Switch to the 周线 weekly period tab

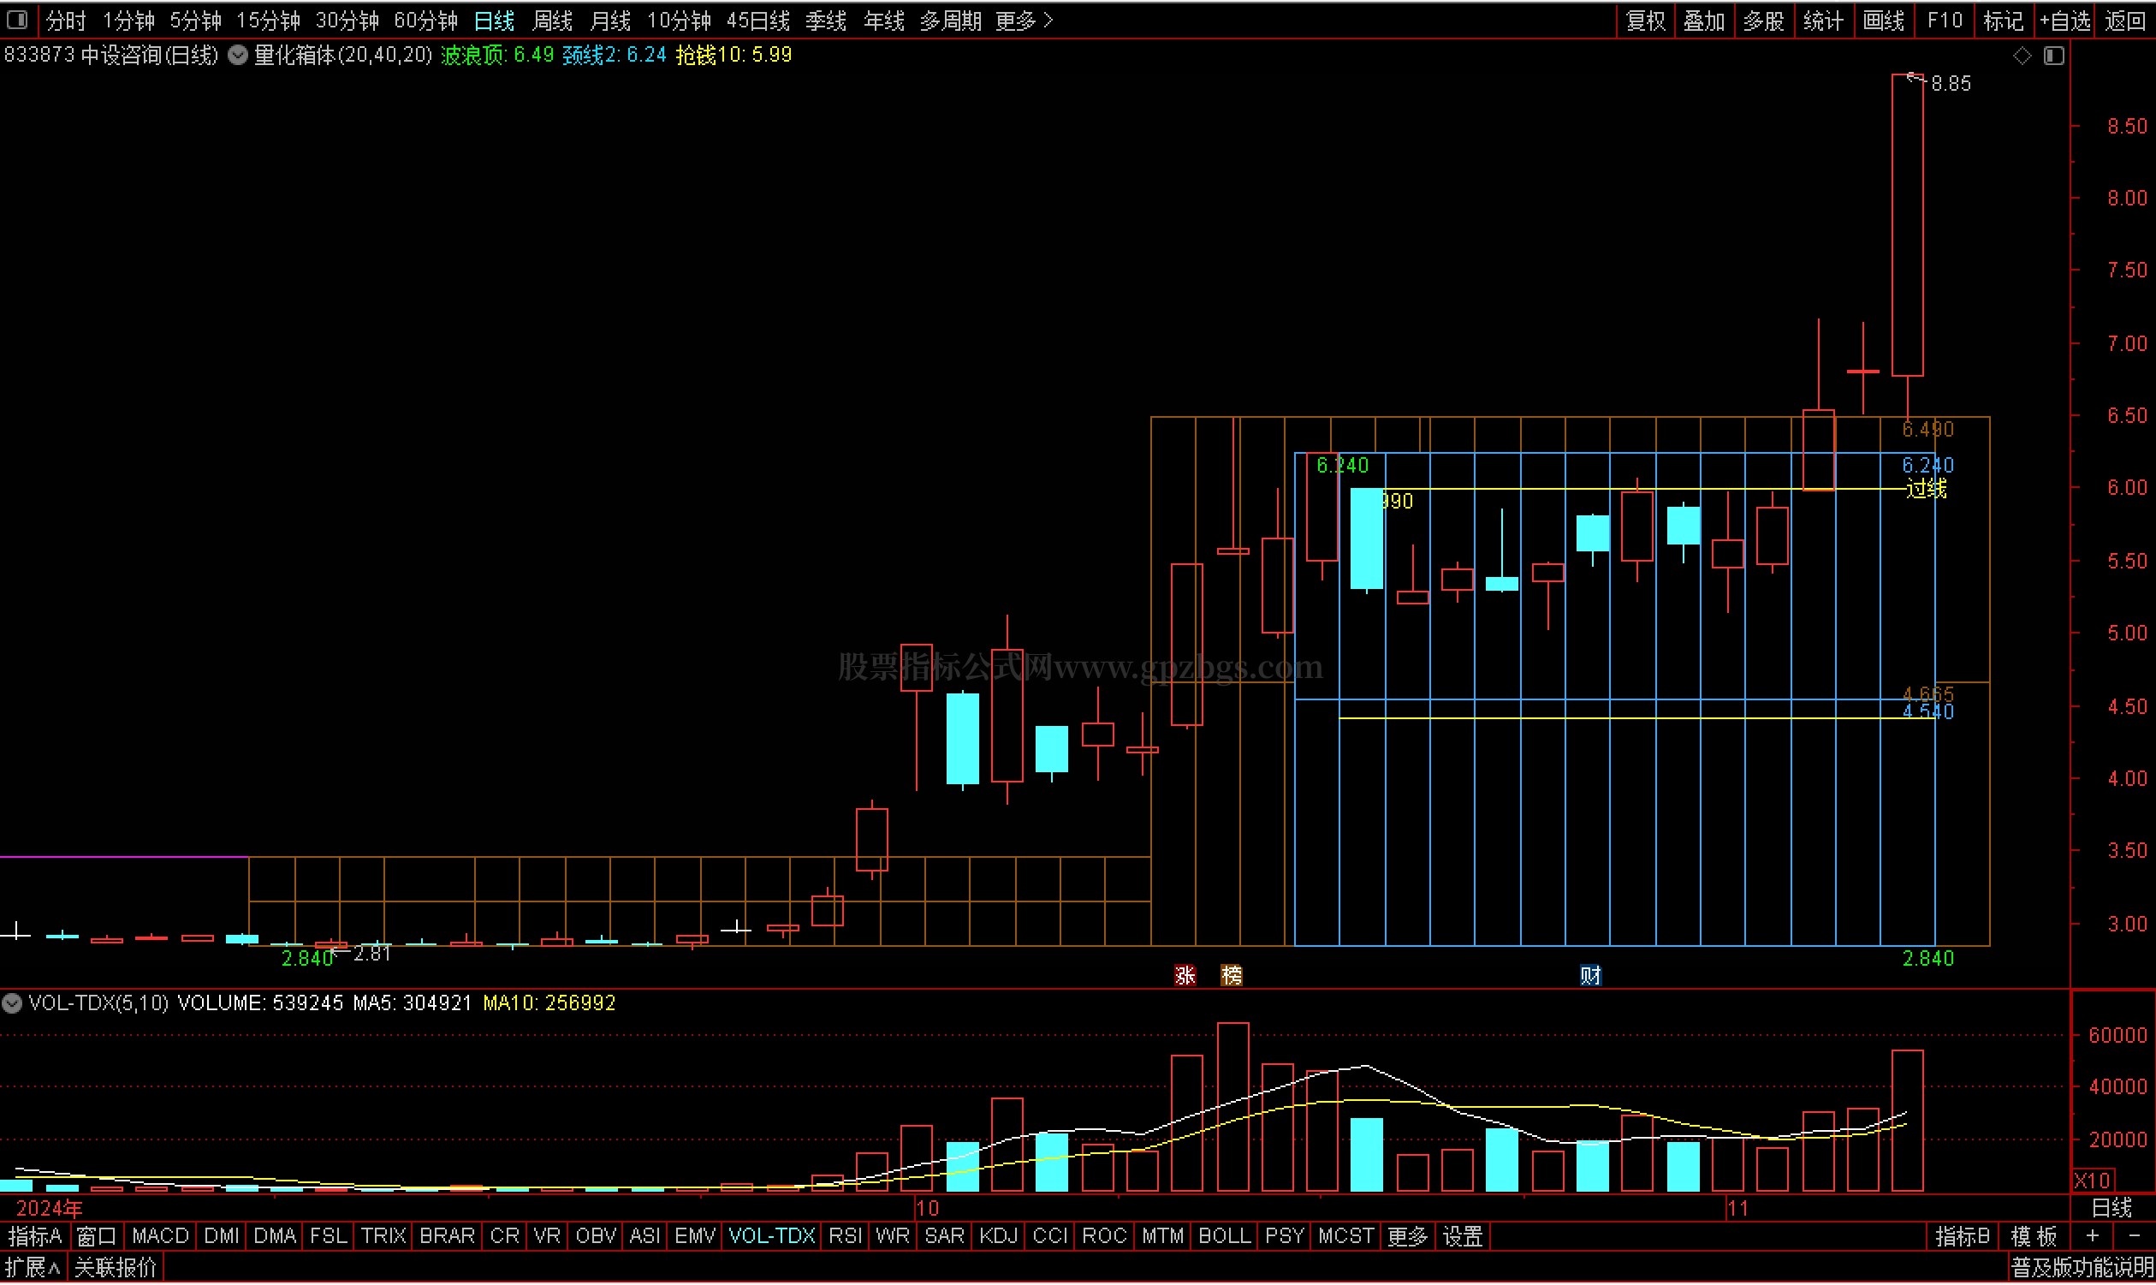pos(552,21)
